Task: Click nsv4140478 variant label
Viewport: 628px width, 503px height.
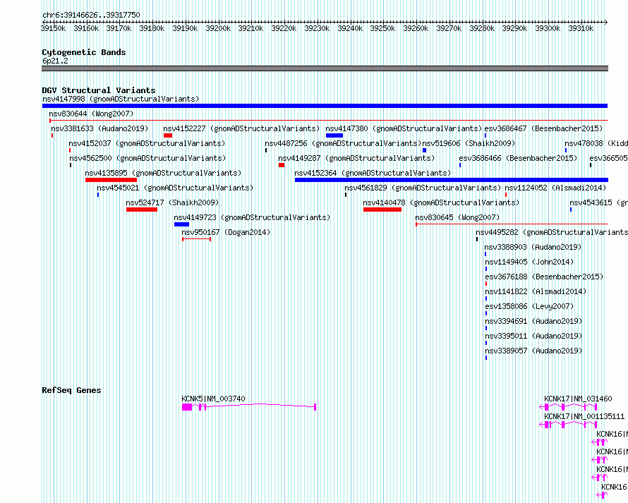Action: coord(441,202)
